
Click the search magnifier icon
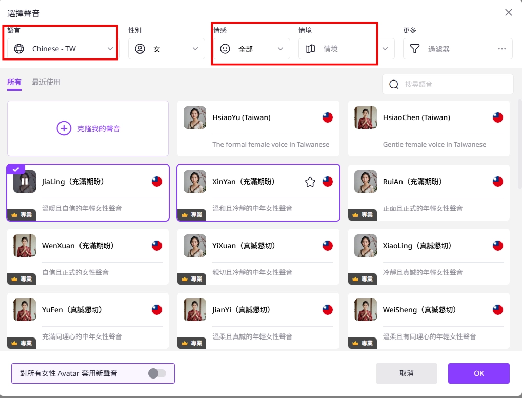click(394, 84)
